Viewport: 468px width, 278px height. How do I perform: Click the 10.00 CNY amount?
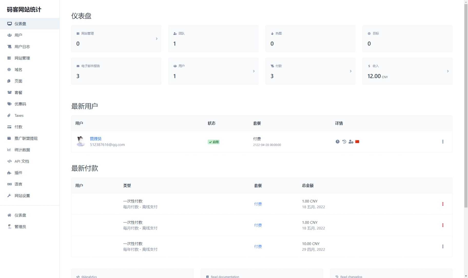[311, 244]
